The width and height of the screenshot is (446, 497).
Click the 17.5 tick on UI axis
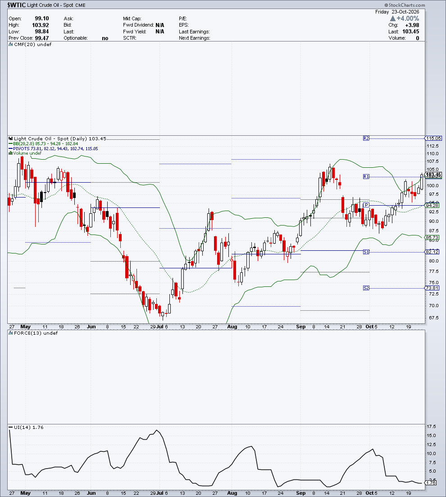tap(431, 427)
